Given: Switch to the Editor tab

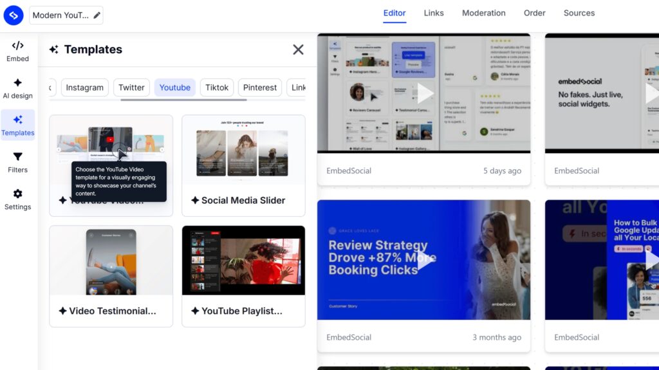Looking at the screenshot, I should pos(394,13).
